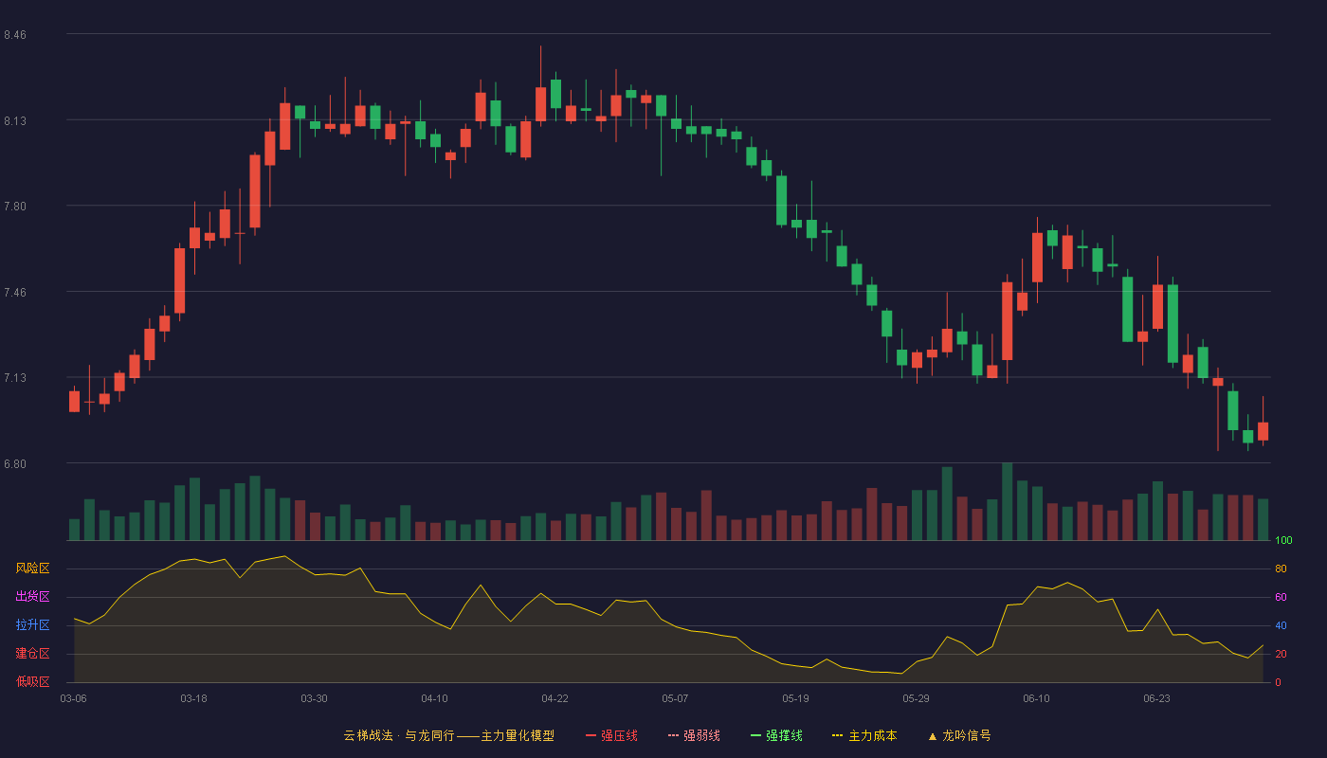Toggle the 强压线 legend item
The image size is (1327, 758).
coord(611,735)
